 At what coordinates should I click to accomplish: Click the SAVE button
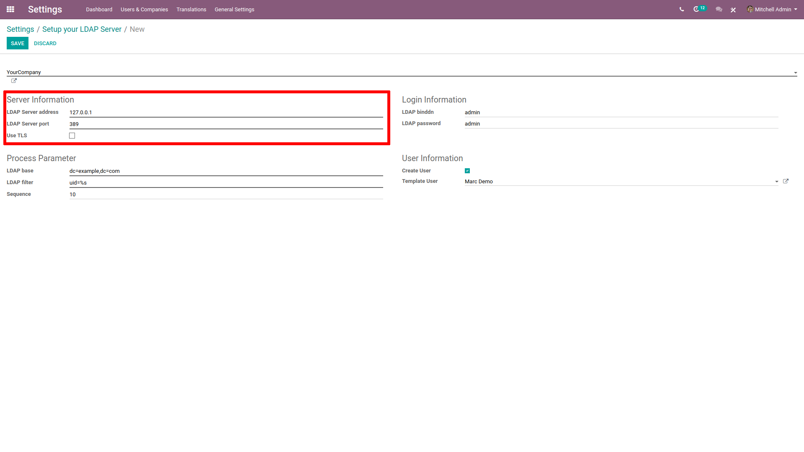[x=18, y=43]
